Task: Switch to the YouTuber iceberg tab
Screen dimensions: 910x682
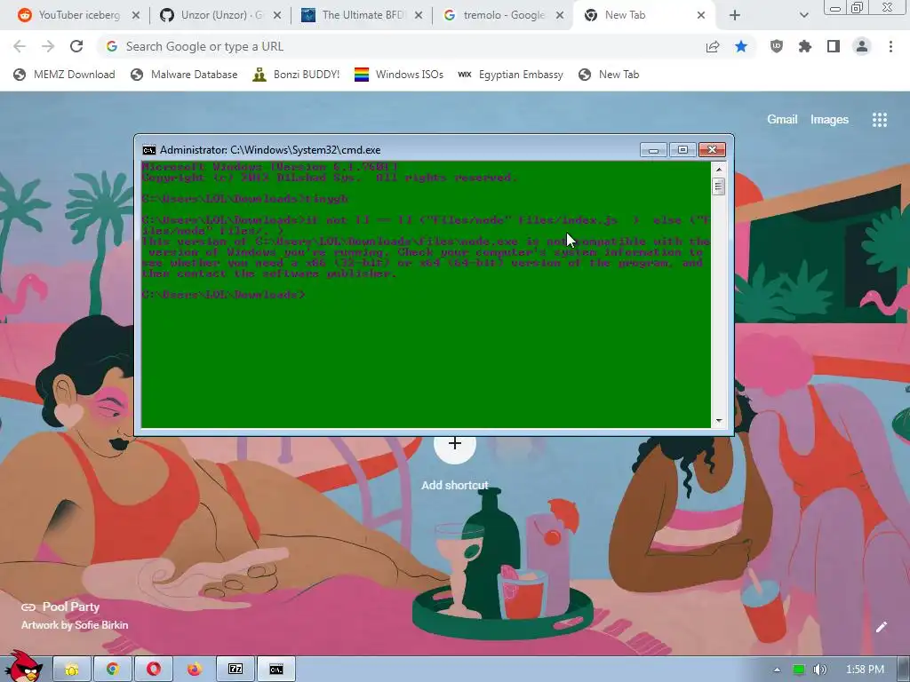Action: click(73, 15)
